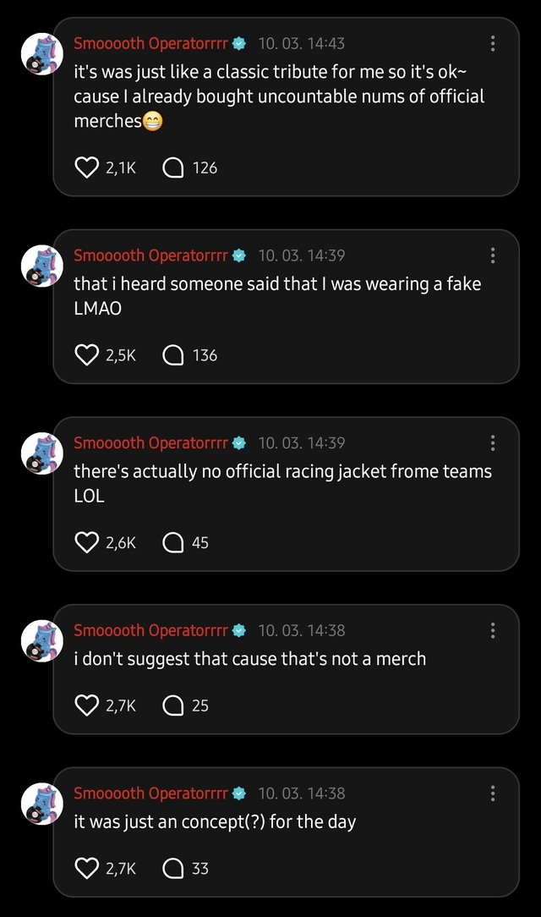Tap heart on 'not a merch' post
This screenshot has width=541, height=917.
[87, 706]
